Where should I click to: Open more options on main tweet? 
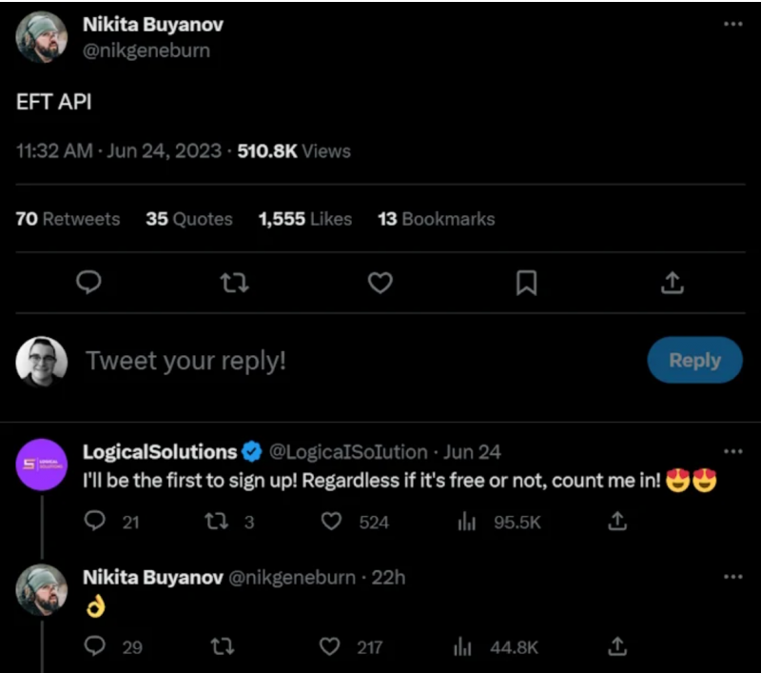[732, 25]
